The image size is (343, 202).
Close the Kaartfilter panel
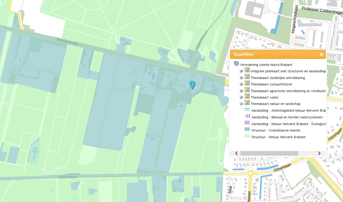tap(321, 55)
